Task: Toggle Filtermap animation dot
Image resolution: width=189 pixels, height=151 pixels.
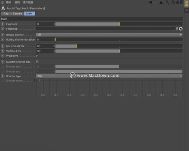Action: click(3, 29)
